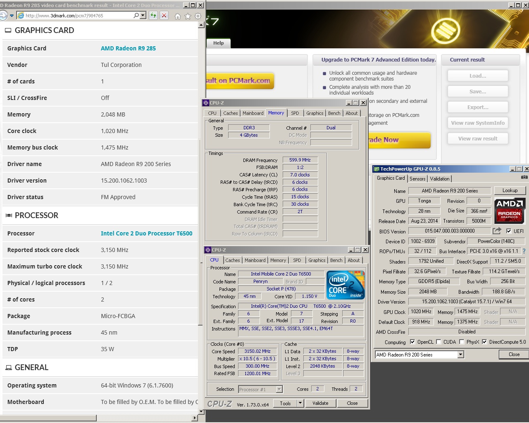Click General section laptop icon
This screenshot has height=423, width=529.
tap(8, 367)
